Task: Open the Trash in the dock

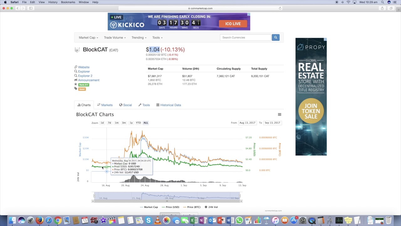Action: coord(388,220)
